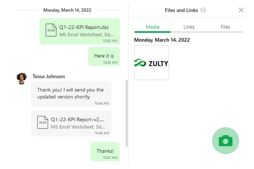Click the Tessa Johnson sender name

tap(49, 76)
